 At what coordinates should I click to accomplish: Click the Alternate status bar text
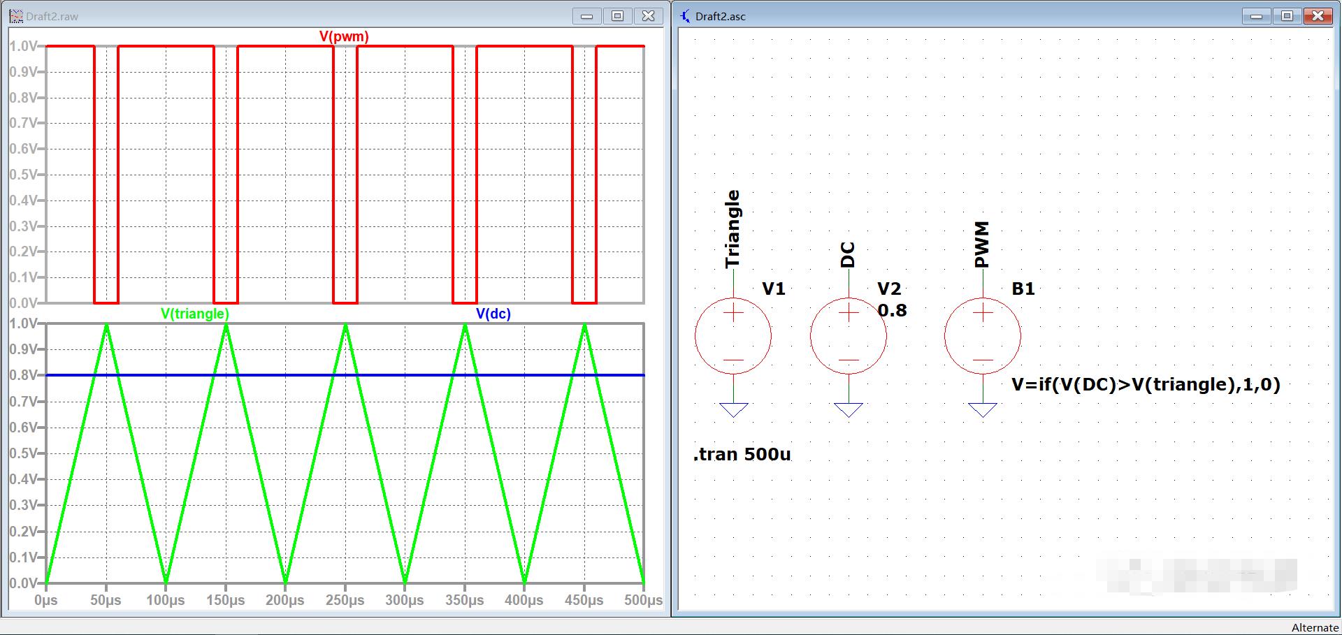[1315, 627]
